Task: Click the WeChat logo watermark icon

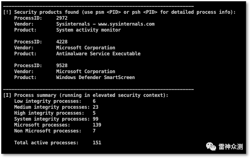Action: point(211,147)
